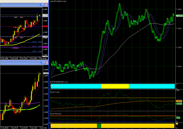The image size is (183, 129).
Task: Click the lower red down-arrow signal marker
Action: click(149, 16)
